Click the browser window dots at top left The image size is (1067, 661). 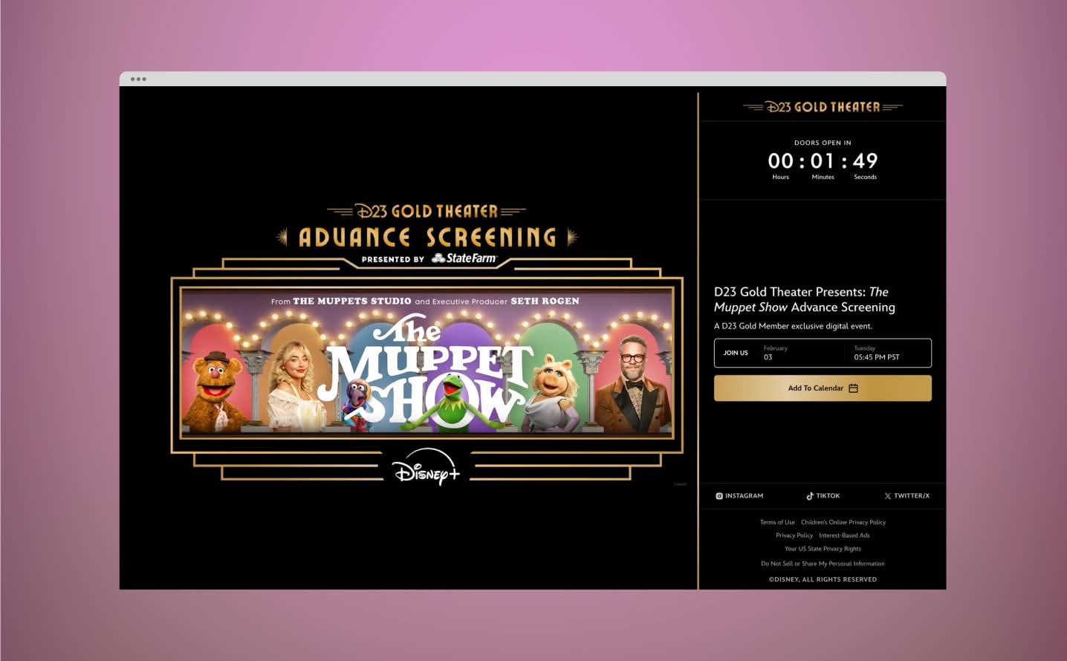138,79
